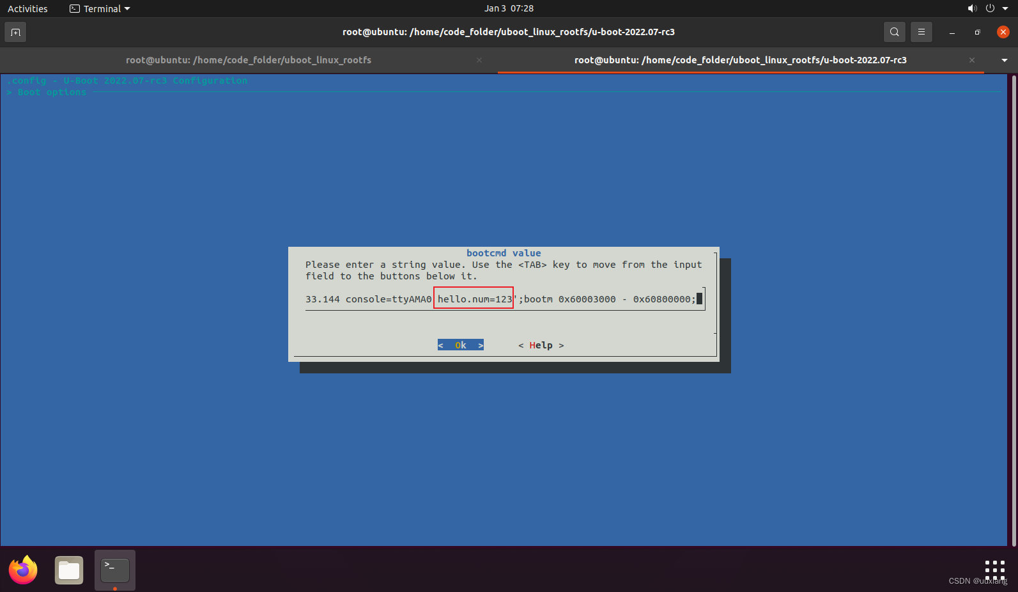Show Applications grid in the dock
Viewport: 1018px width, 592px height.
(x=995, y=570)
